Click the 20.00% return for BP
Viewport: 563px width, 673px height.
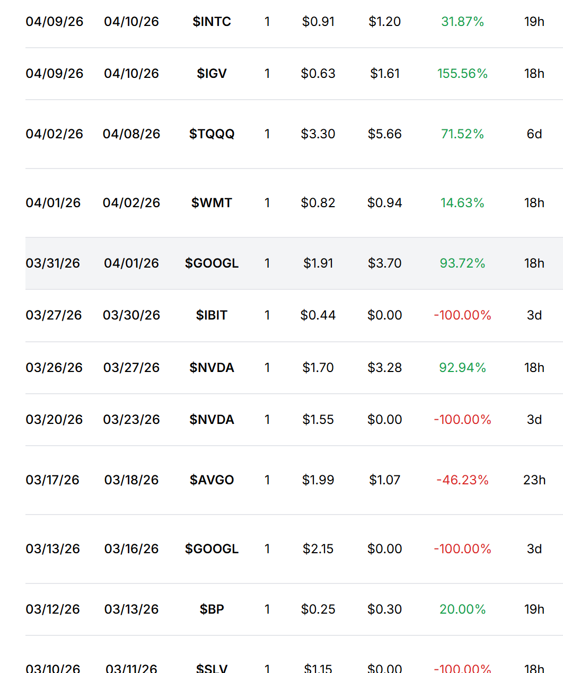462,609
